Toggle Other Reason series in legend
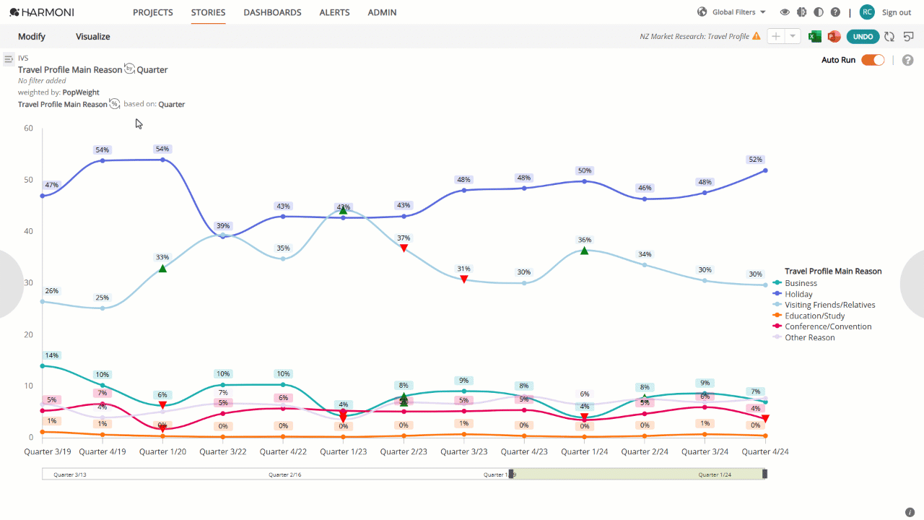 pyautogui.click(x=803, y=337)
